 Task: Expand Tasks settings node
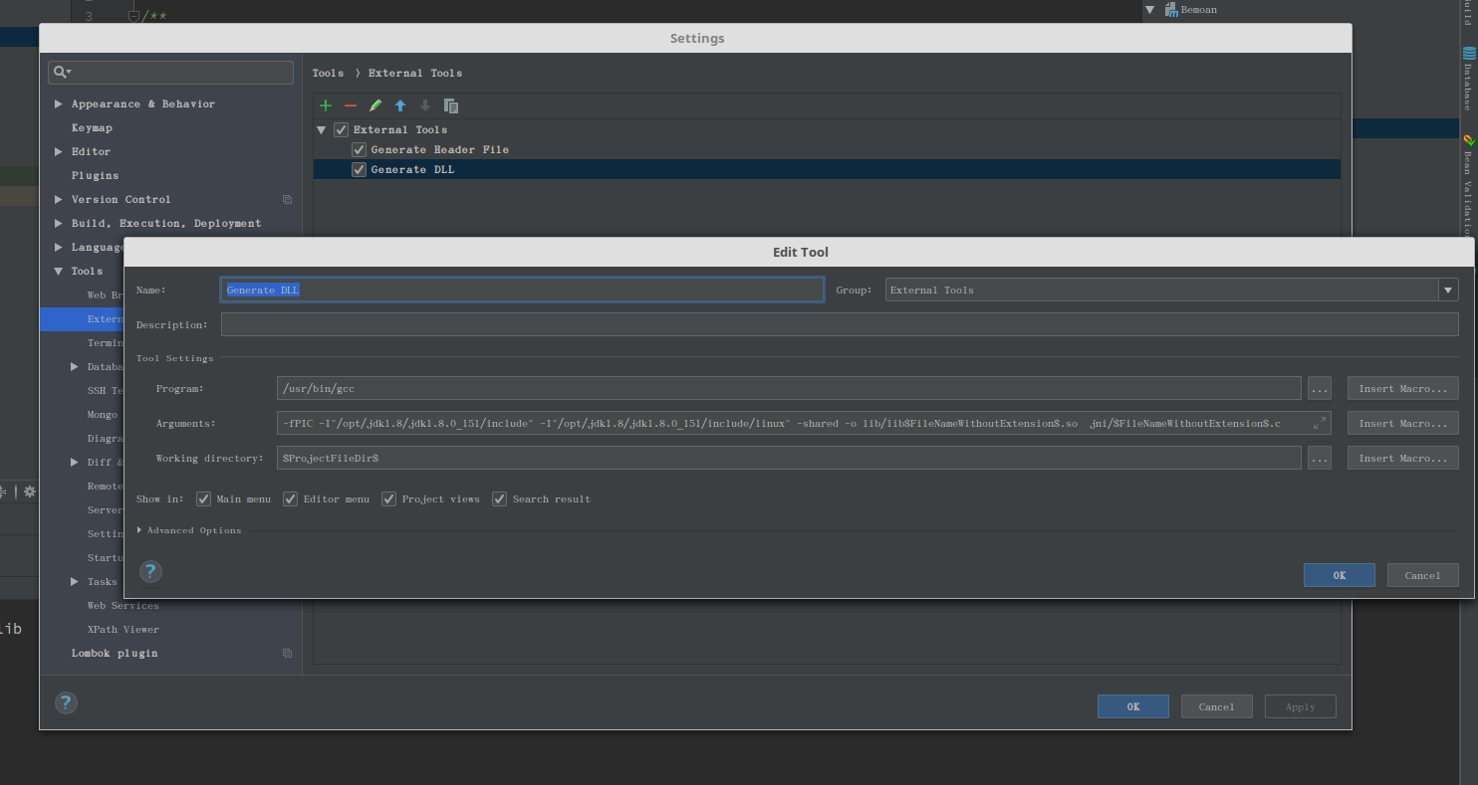pos(75,581)
